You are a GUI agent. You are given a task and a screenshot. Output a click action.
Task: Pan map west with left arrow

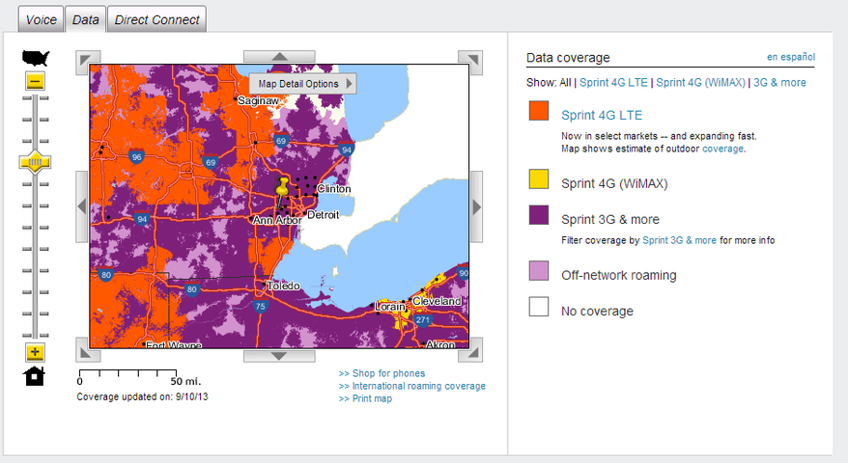point(82,206)
